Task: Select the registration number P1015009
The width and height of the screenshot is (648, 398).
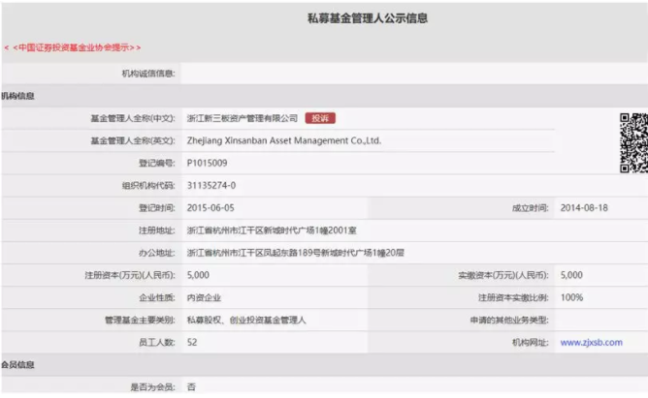Action: [207, 163]
